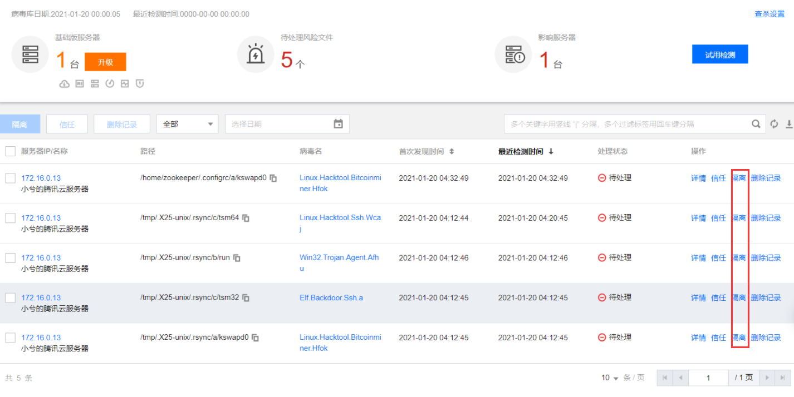Open virus name Win32.Trojan.Agent.Afhu

(x=339, y=263)
